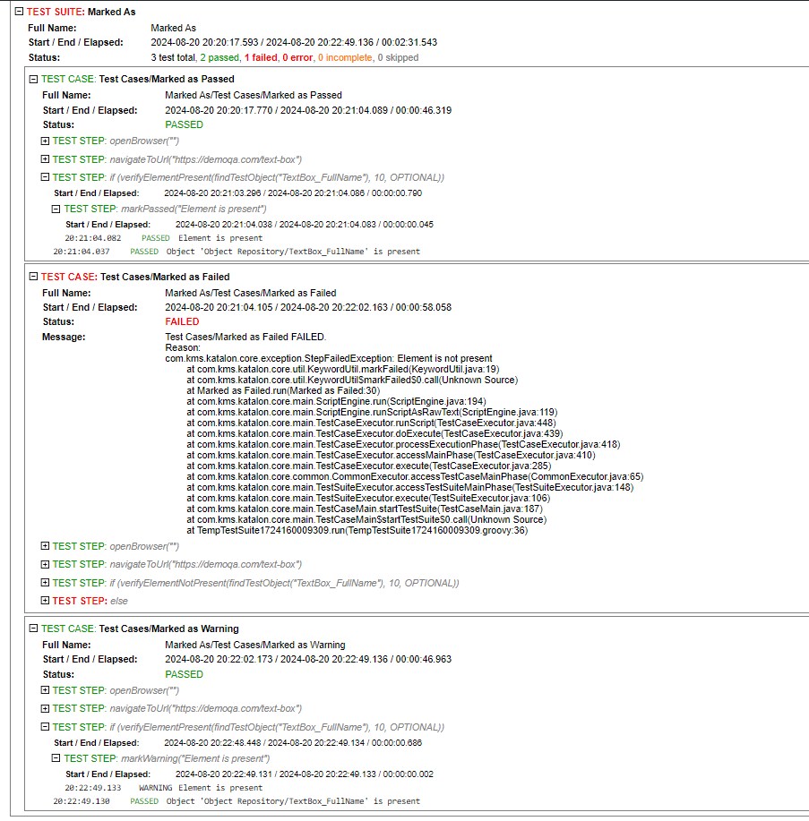Expand openBrowser step in Marked as Warning
Viewport: 809px width, 821px height.
point(46,690)
